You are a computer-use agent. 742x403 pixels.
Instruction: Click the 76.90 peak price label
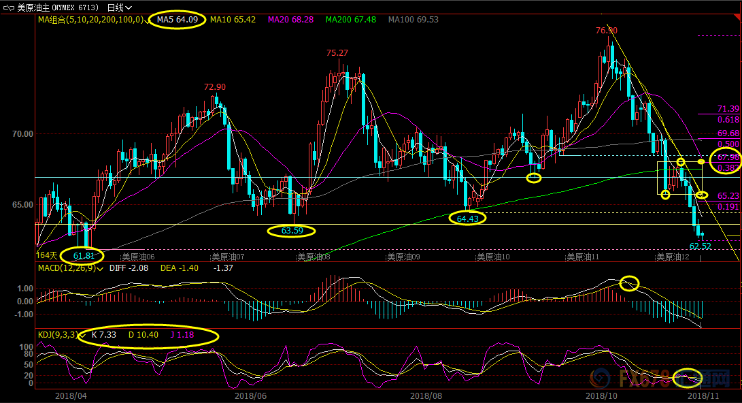[x=606, y=31]
